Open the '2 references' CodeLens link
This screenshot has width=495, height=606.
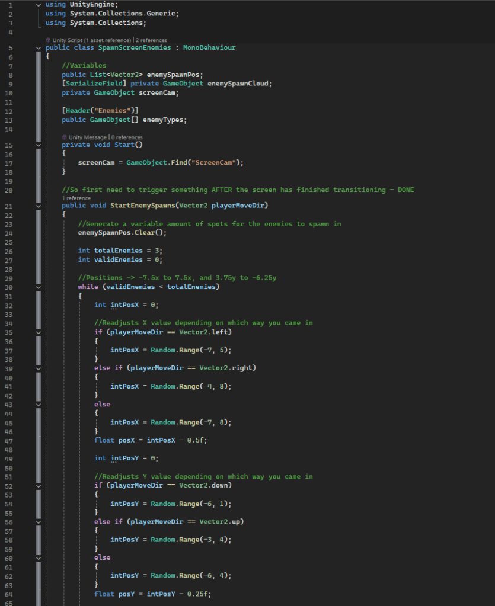point(153,40)
